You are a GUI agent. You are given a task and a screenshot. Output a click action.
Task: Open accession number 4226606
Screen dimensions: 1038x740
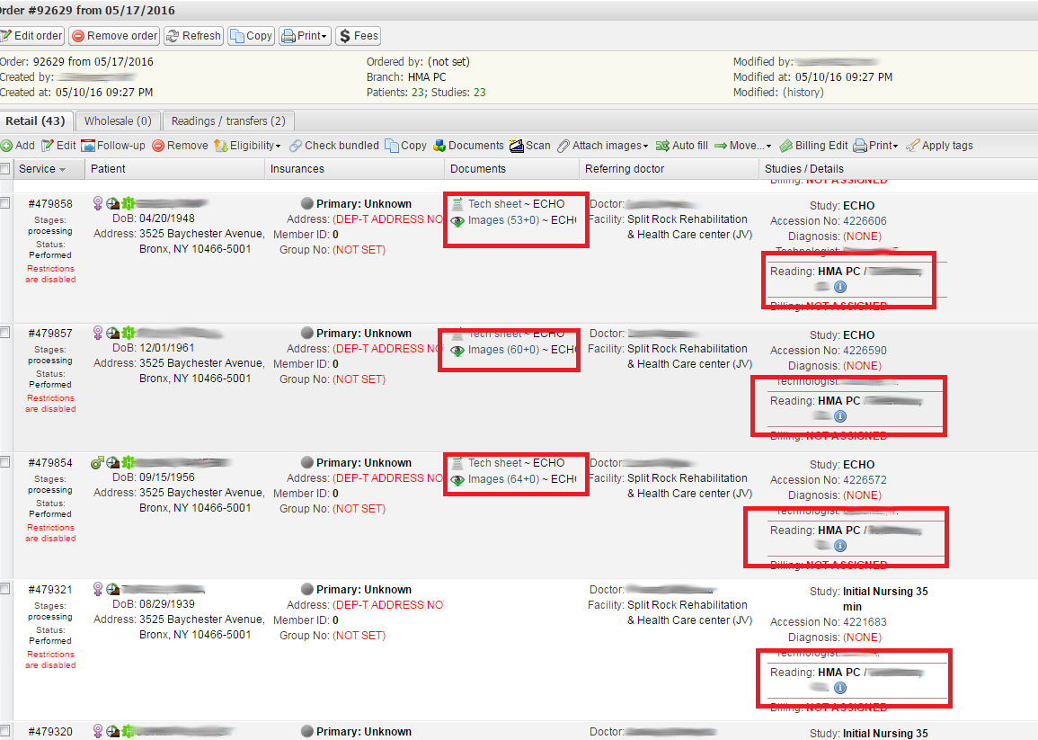point(865,221)
